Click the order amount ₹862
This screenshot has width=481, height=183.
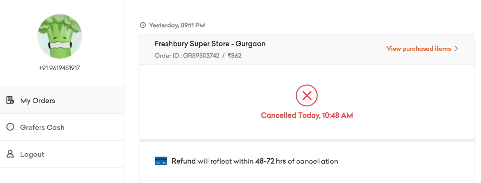235,56
